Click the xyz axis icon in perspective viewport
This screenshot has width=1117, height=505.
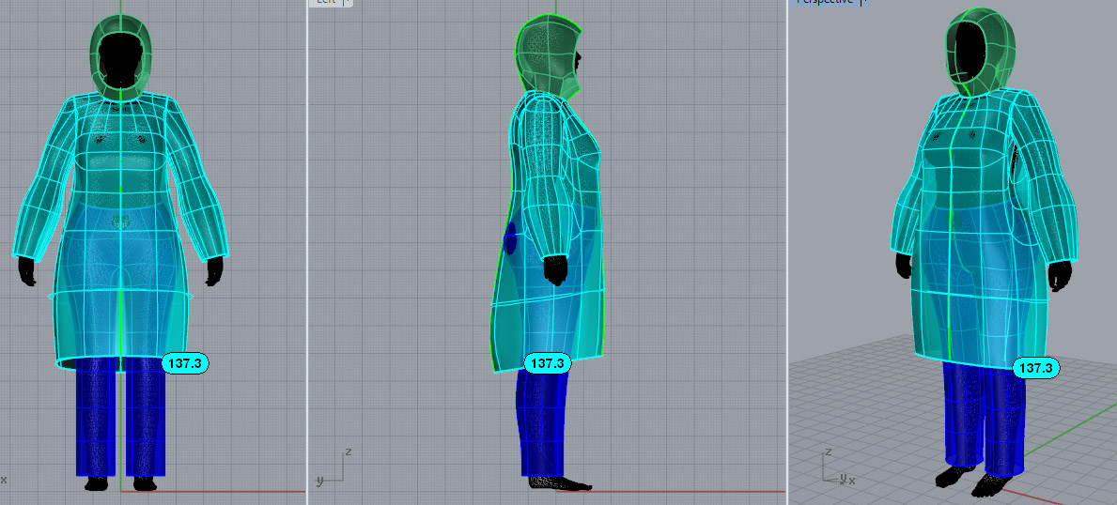pos(838,467)
